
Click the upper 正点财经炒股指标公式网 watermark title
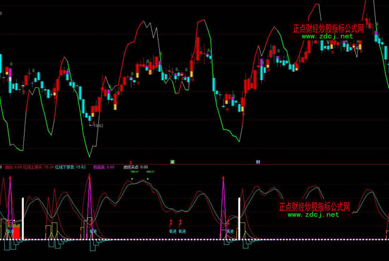pos(328,28)
